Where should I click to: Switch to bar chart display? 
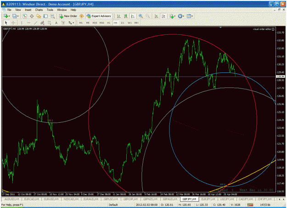(x=118, y=16)
